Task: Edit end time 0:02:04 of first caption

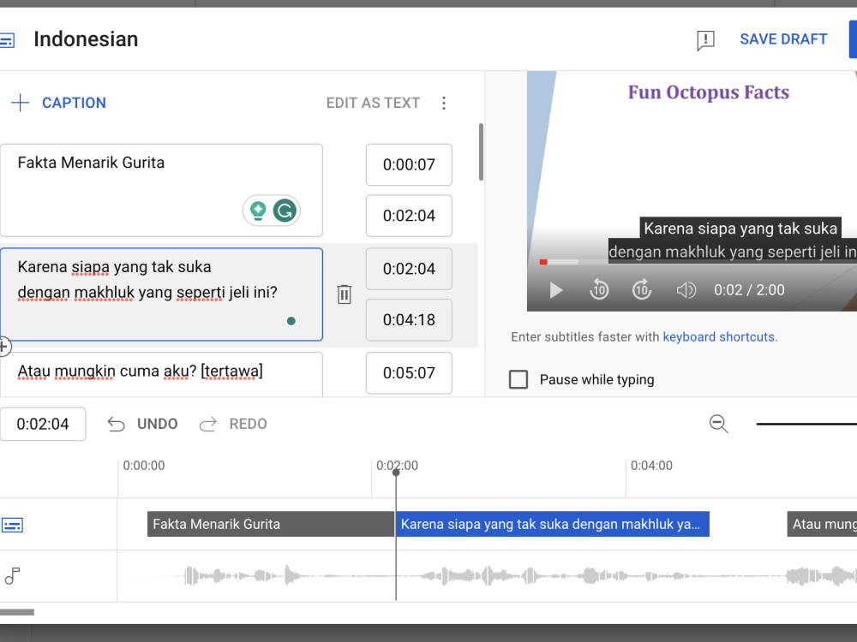Action: [x=409, y=216]
